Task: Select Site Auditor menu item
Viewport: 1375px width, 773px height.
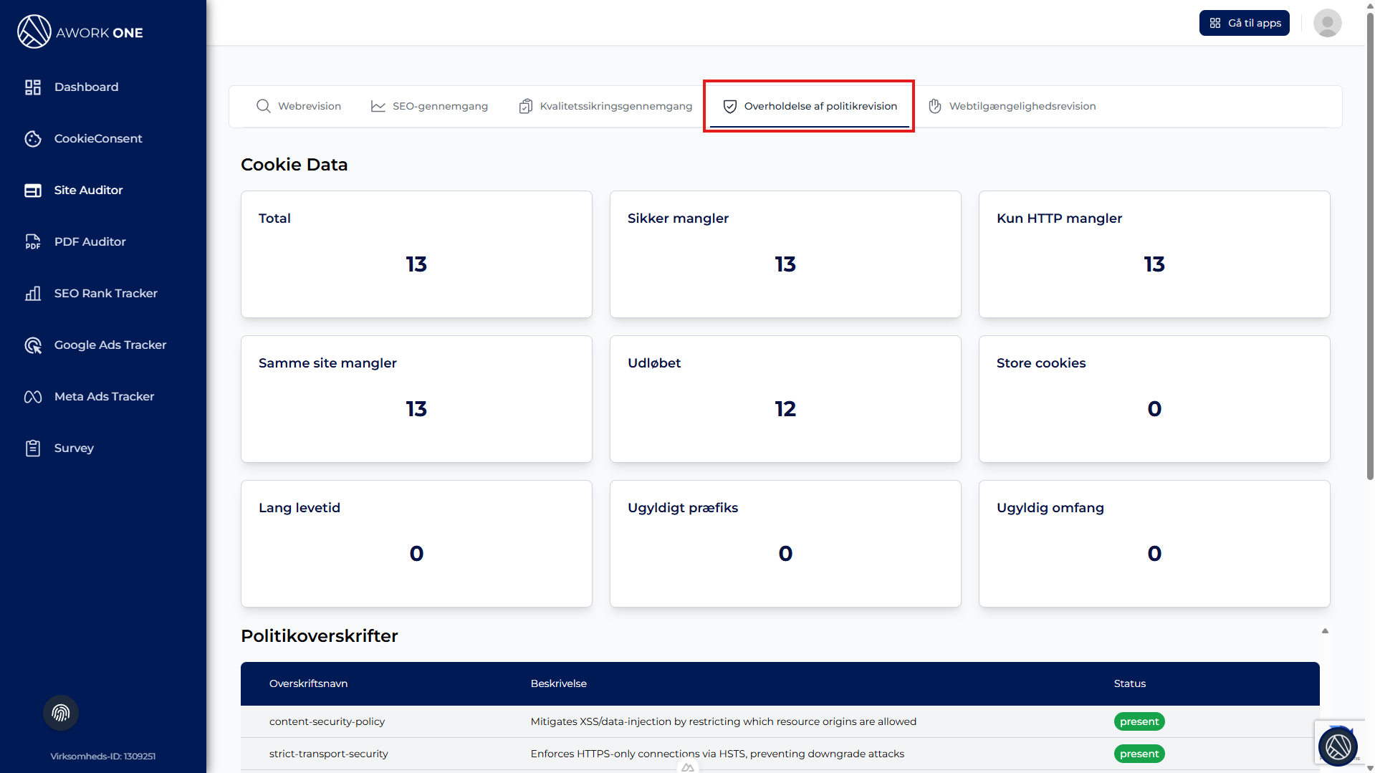Action: tap(88, 190)
